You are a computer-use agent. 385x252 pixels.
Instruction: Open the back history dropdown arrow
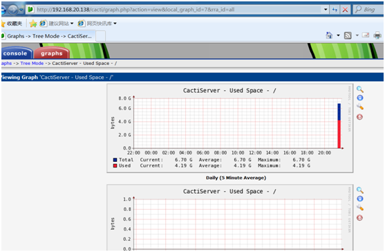coord(21,10)
